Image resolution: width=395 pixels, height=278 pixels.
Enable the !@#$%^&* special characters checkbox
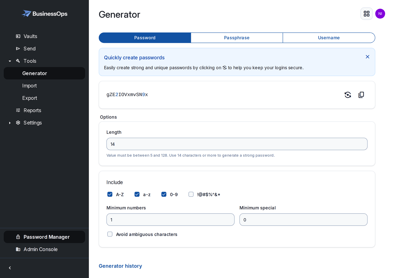pyautogui.click(x=191, y=194)
